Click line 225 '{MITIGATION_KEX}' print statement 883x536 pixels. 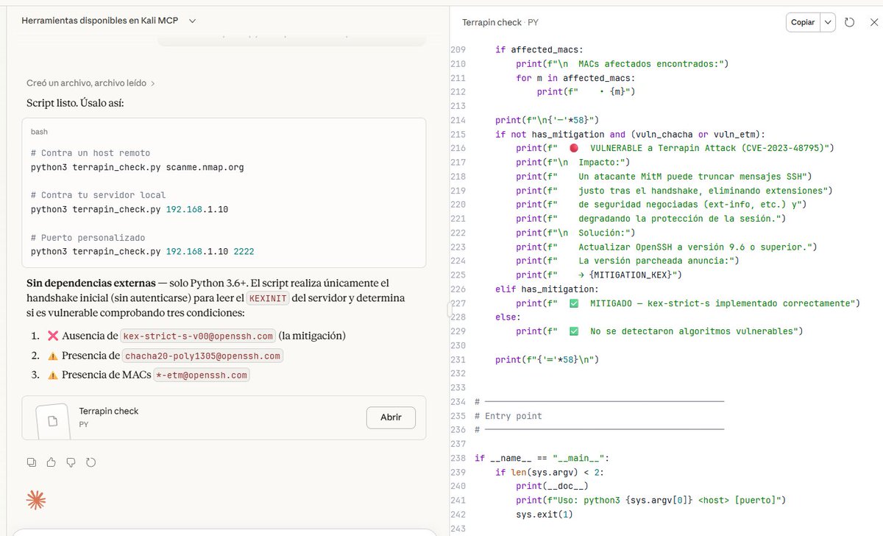click(x=599, y=275)
